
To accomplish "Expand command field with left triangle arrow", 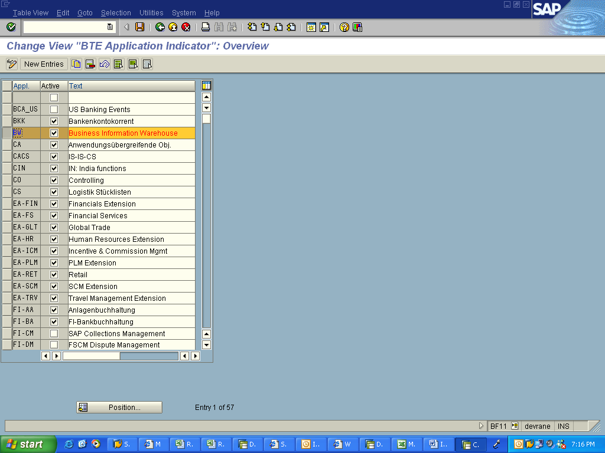I will click(126, 27).
